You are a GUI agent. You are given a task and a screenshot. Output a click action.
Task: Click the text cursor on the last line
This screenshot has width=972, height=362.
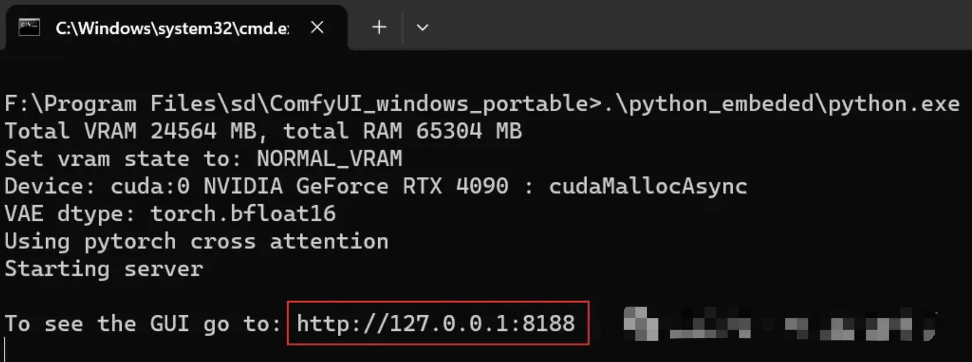pos(5,350)
